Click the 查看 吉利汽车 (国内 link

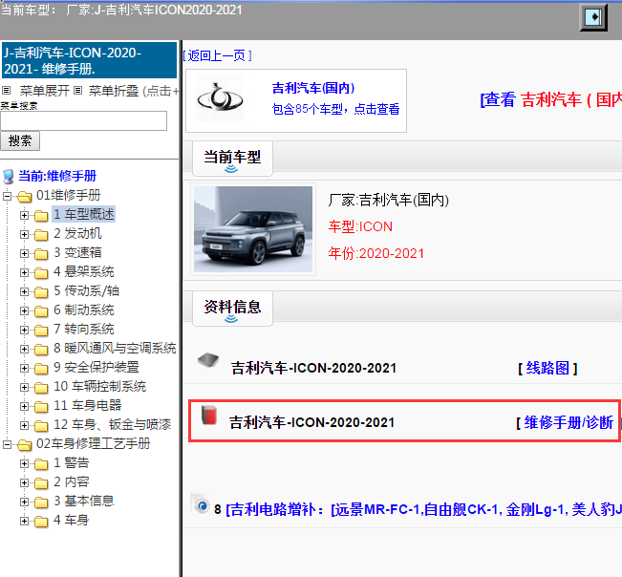pyautogui.click(x=551, y=99)
